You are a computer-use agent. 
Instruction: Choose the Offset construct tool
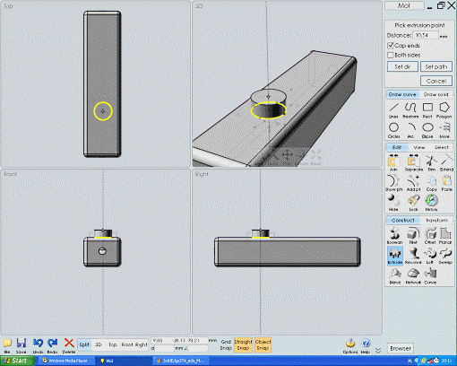click(430, 236)
